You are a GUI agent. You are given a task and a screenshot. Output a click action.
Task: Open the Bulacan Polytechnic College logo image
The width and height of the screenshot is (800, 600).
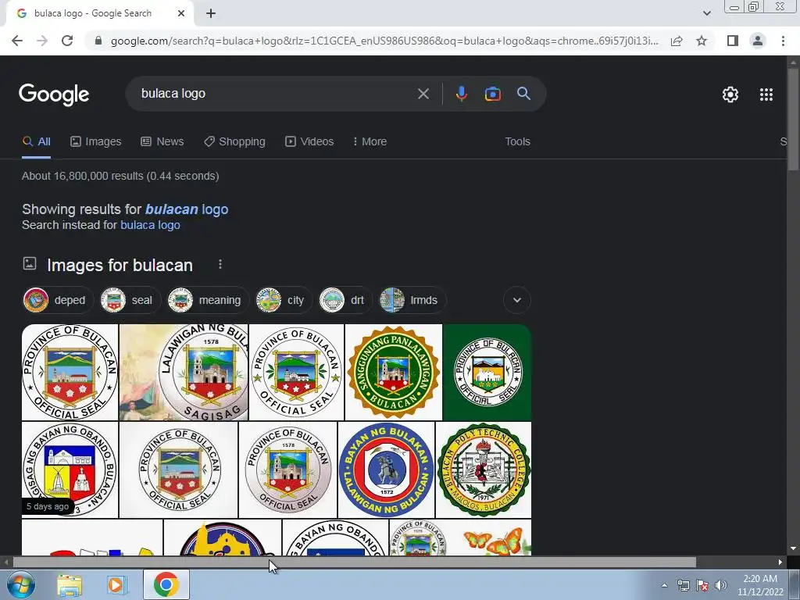[x=484, y=470]
